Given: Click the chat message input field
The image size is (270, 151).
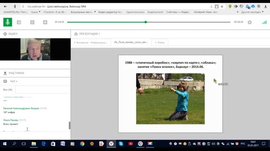Looking at the screenshot, I should (35, 135).
